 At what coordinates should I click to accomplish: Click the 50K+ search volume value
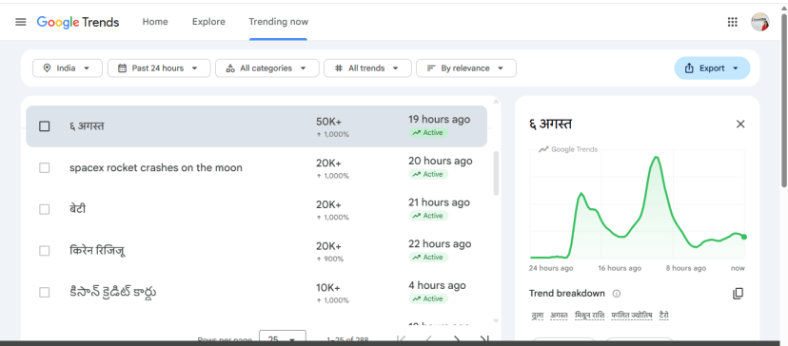pyautogui.click(x=328, y=122)
